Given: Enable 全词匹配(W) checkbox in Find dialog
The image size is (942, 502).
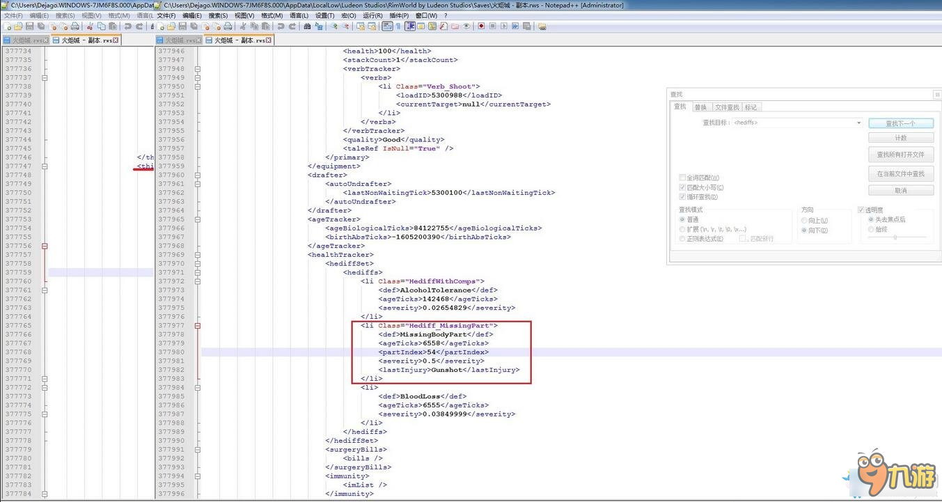Looking at the screenshot, I should (682, 178).
